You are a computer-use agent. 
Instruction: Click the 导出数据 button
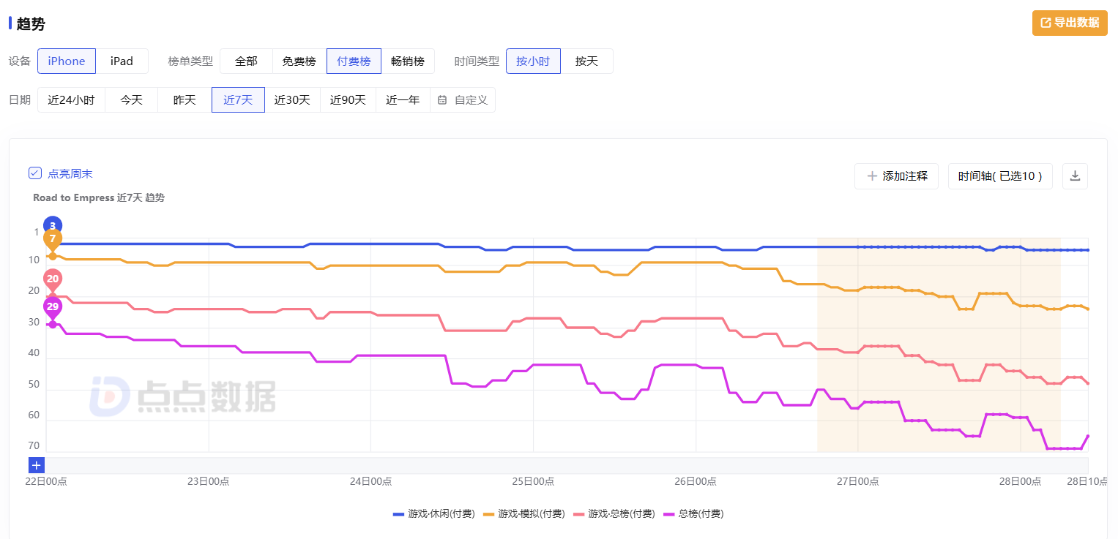pyautogui.click(x=1069, y=23)
